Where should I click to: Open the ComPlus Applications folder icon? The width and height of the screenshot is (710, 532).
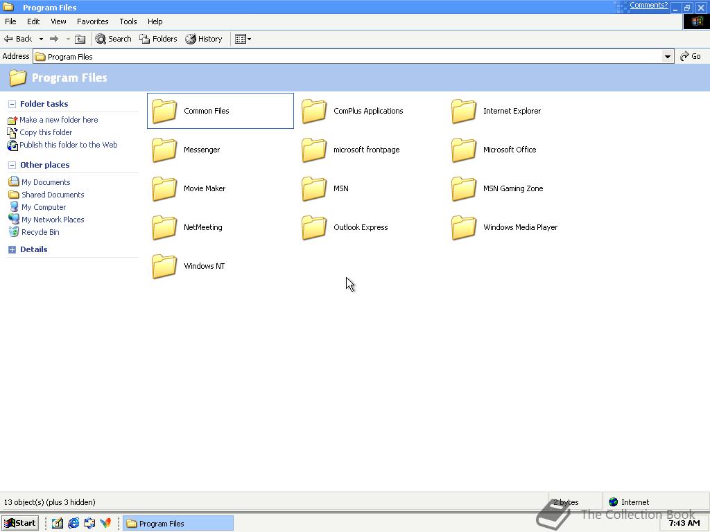314,111
